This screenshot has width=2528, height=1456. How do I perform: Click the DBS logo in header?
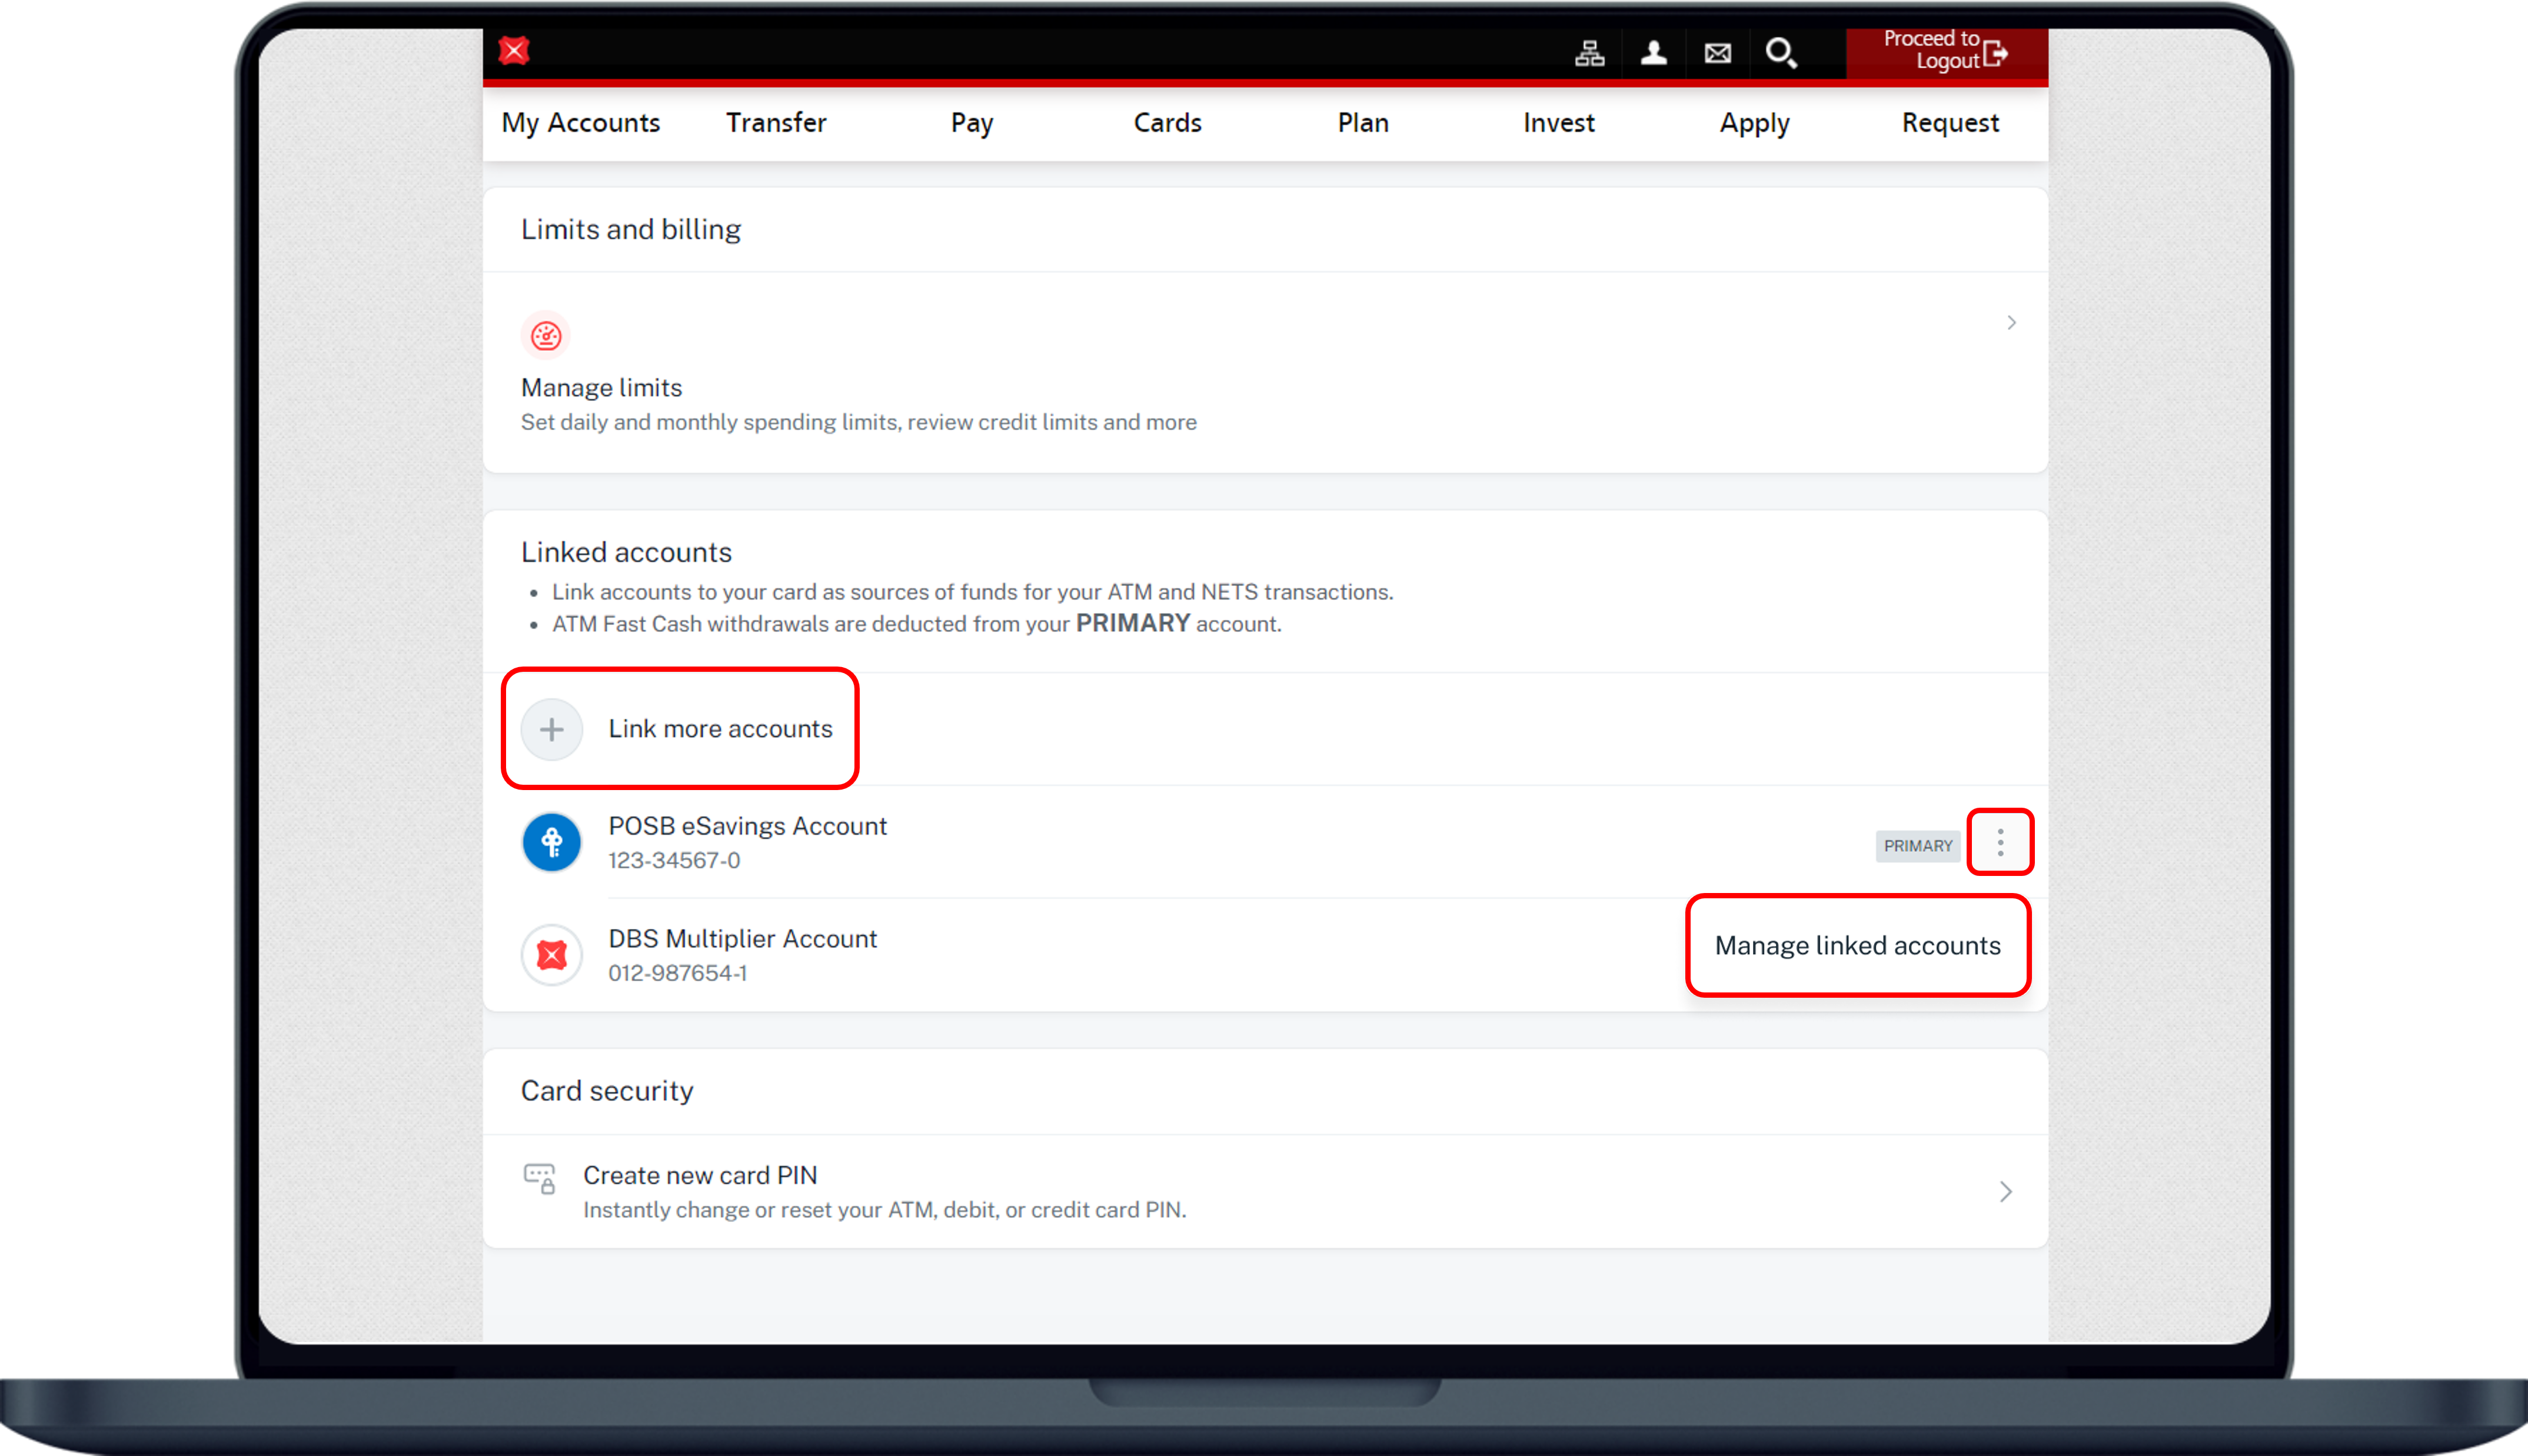coord(514,51)
